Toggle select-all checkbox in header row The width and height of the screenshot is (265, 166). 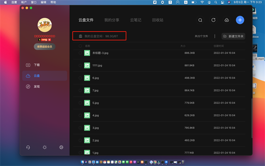(80, 46)
